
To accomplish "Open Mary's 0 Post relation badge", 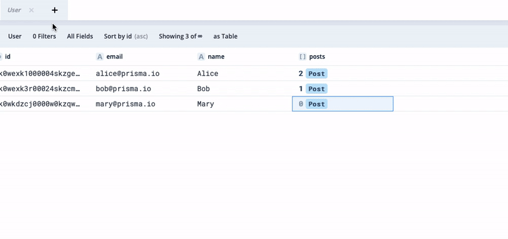I will pyautogui.click(x=316, y=104).
